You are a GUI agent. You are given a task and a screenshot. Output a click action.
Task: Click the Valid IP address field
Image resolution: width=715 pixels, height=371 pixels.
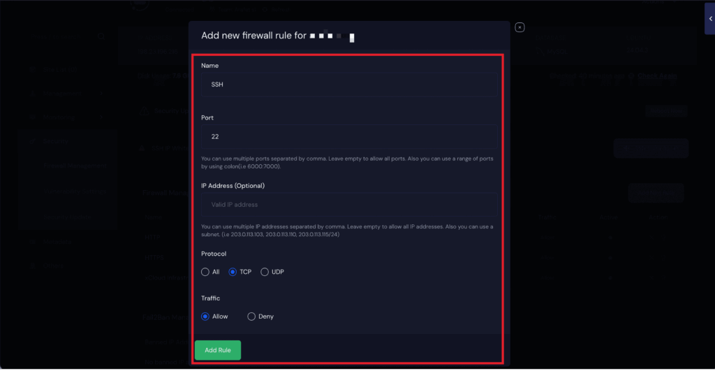[x=349, y=205]
